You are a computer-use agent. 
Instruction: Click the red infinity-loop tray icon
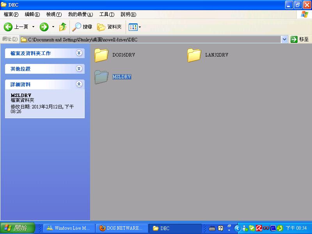tap(266, 228)
